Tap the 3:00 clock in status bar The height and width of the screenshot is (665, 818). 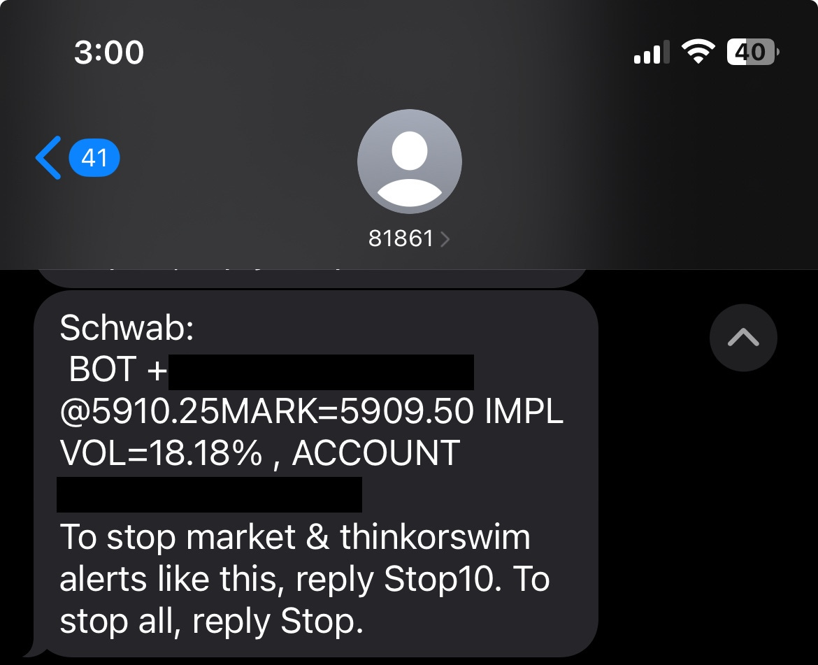click(x=109, y=52)
